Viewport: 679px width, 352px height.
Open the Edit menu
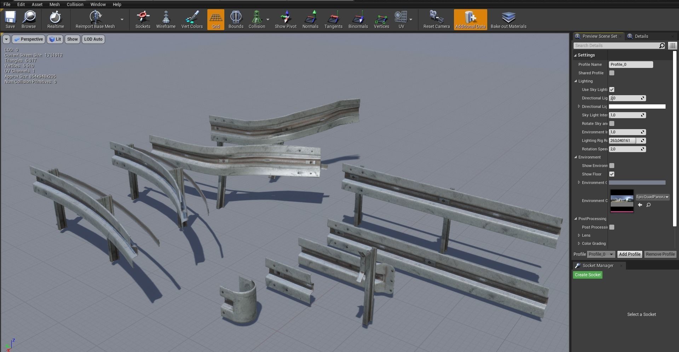21,5
